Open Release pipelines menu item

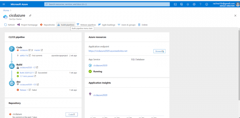coord(86,25)
